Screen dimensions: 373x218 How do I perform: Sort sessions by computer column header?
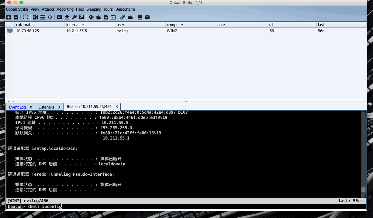point(191,25)
